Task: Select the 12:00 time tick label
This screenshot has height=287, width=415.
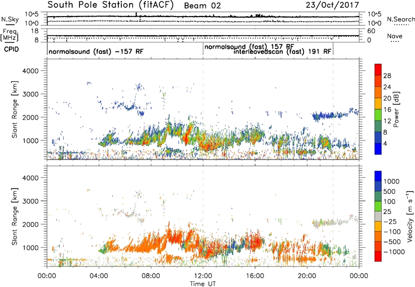Action: pos(203,276)
